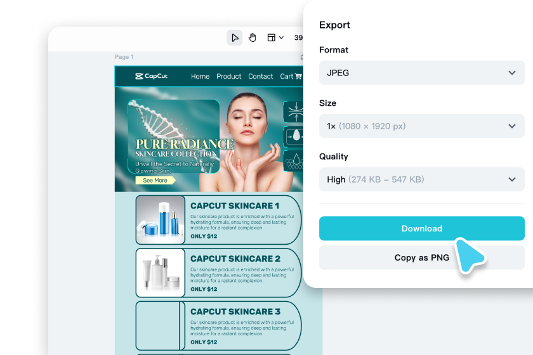This screenshot has height=355, width=533.
Task: Click the Skincare 1 description paragraph
Action: pos(242,222)
